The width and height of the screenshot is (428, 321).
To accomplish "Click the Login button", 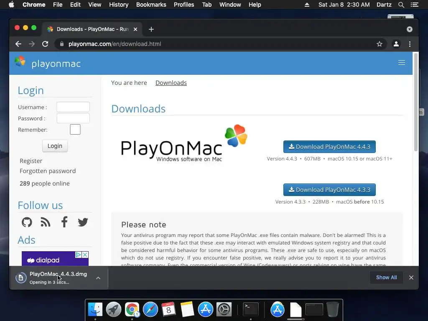I will tap(55, 146).
